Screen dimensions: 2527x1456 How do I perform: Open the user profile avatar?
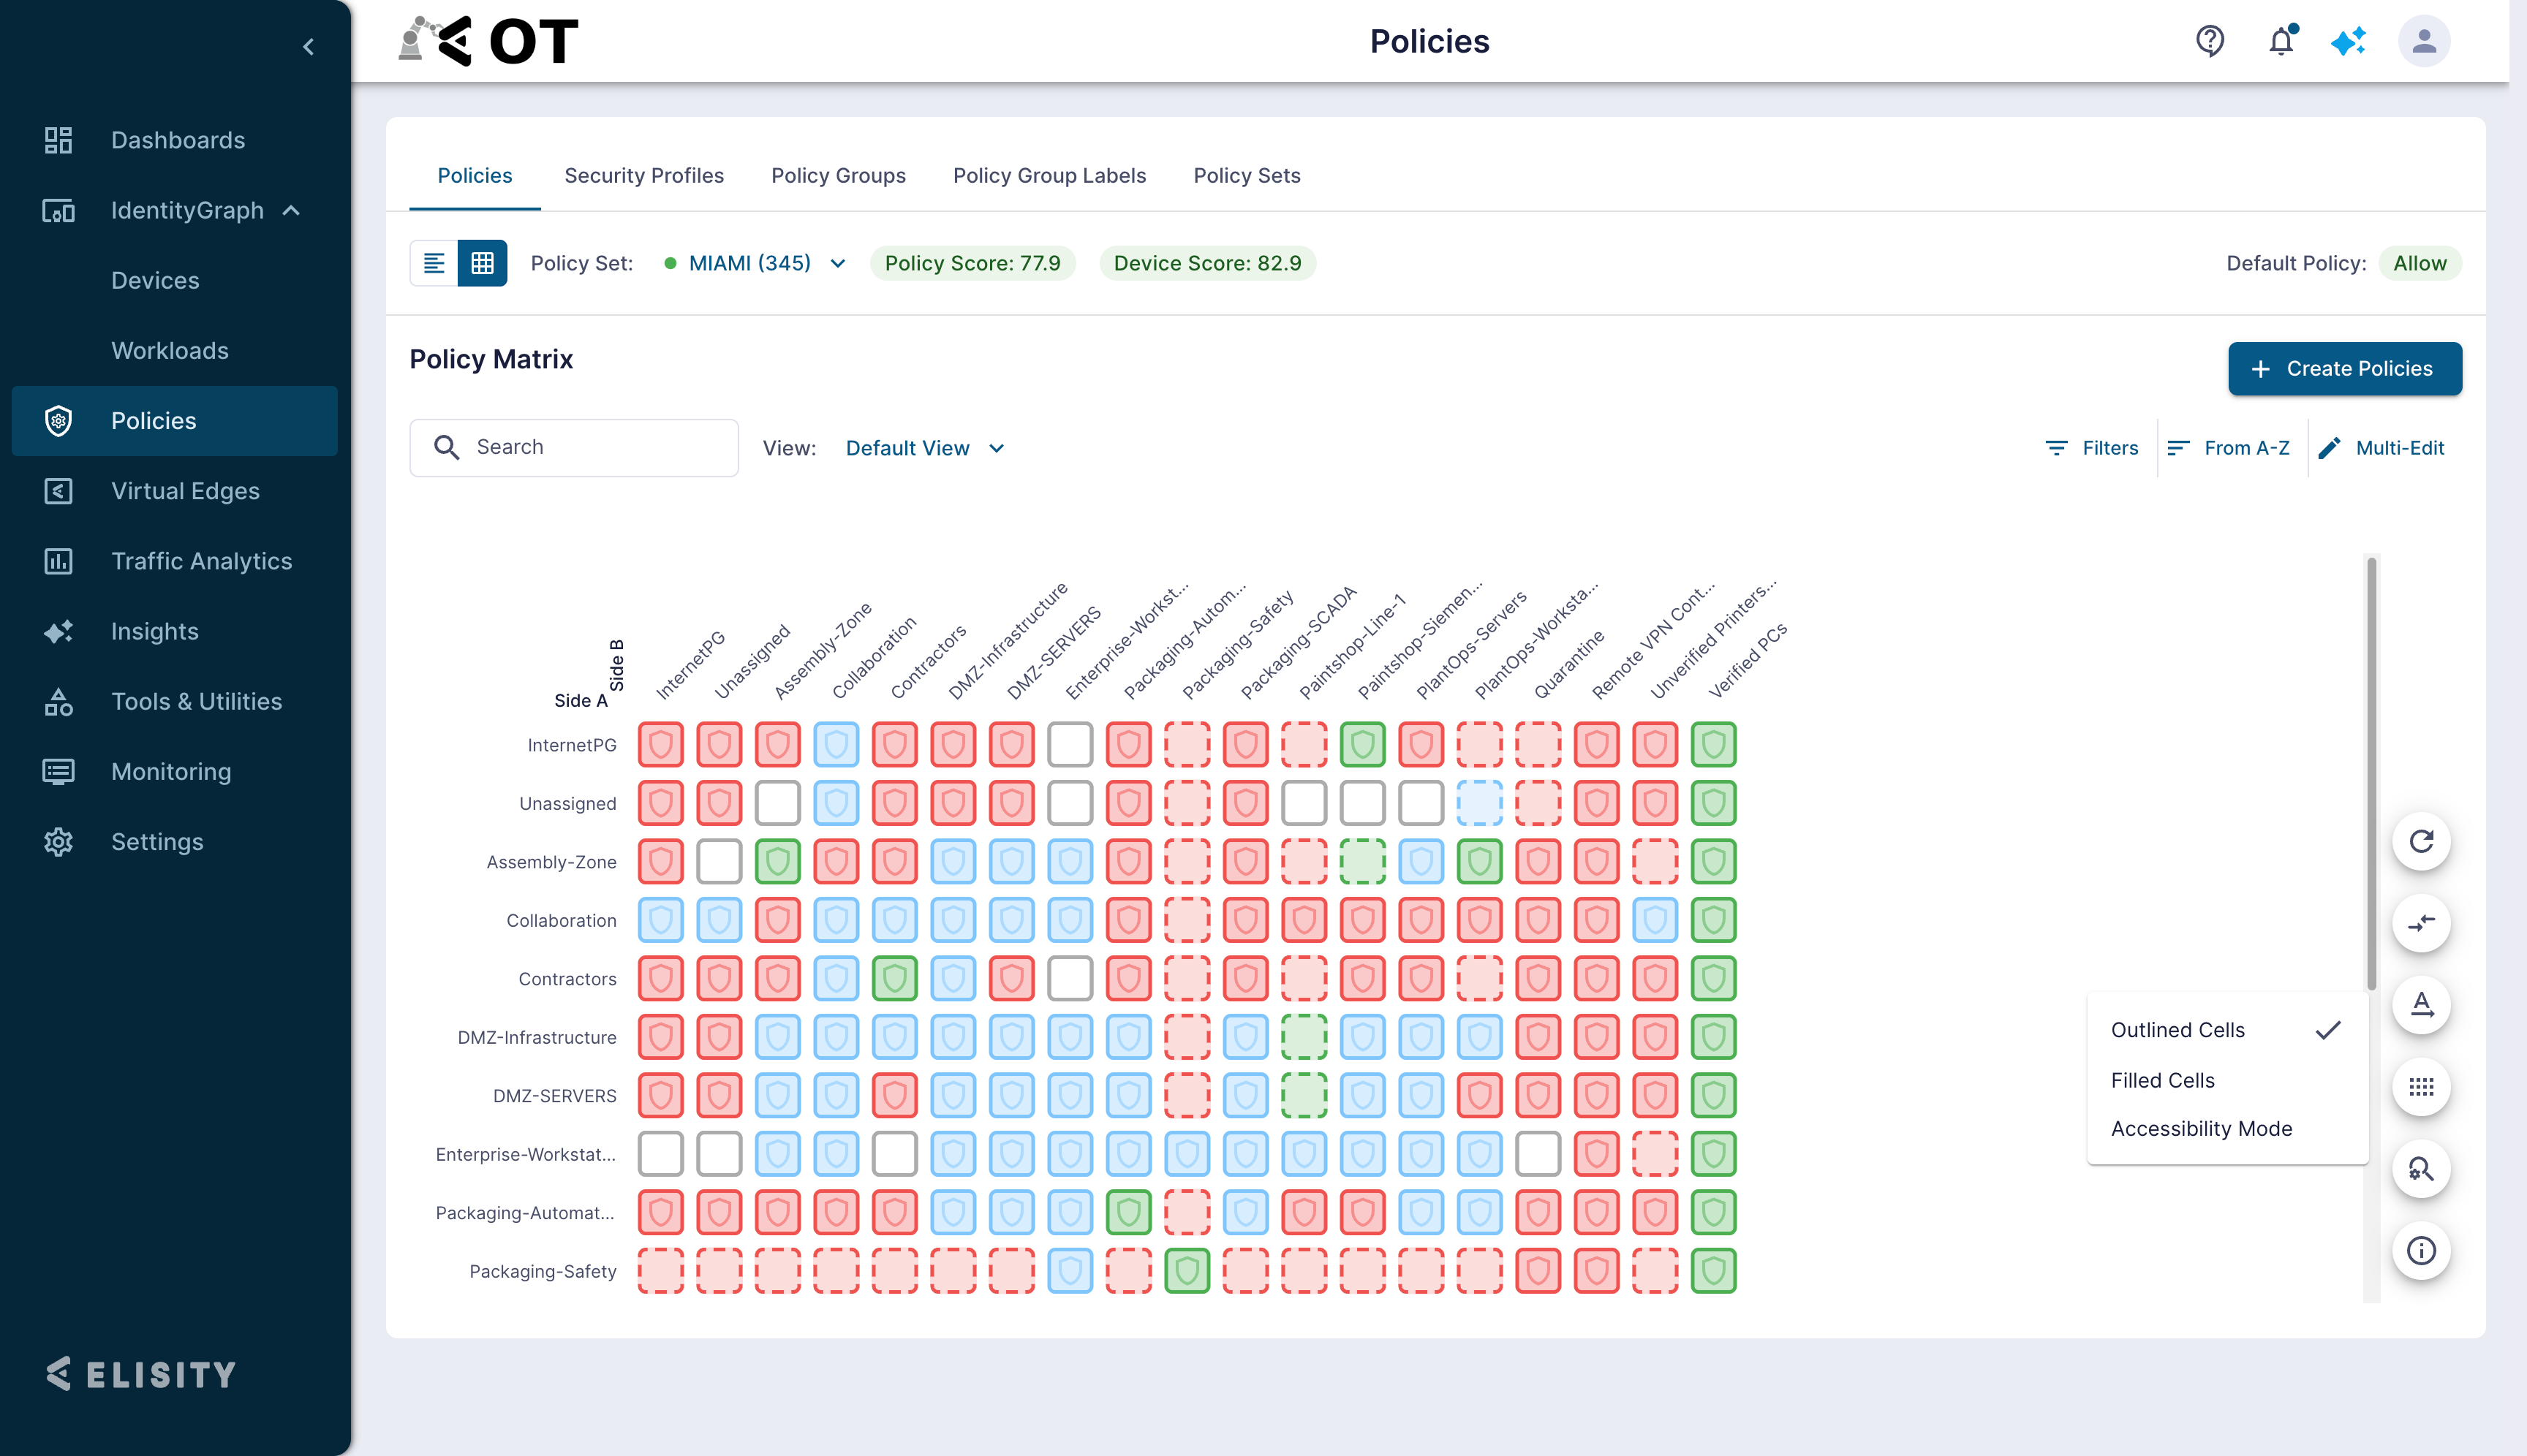coord(2424,41)
